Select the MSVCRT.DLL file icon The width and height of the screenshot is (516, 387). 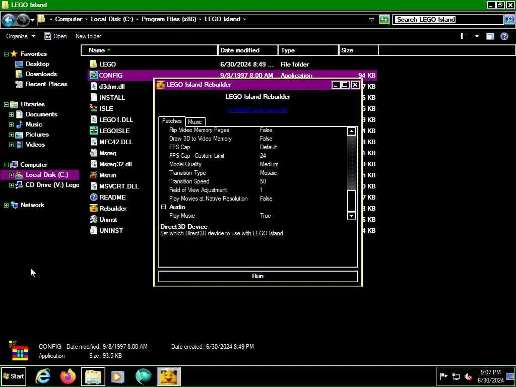pos(93,186)
